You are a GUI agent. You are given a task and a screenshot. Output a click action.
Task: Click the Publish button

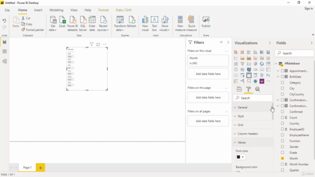206,22
